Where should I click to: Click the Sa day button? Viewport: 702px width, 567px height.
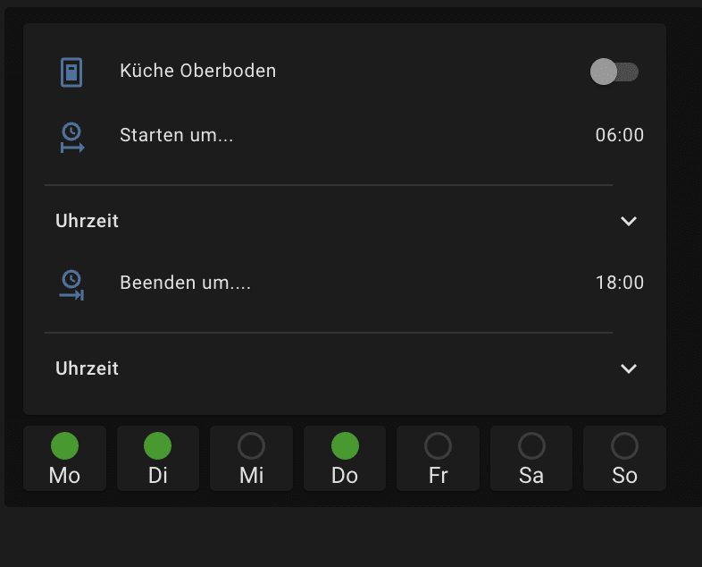pos(531,459)
